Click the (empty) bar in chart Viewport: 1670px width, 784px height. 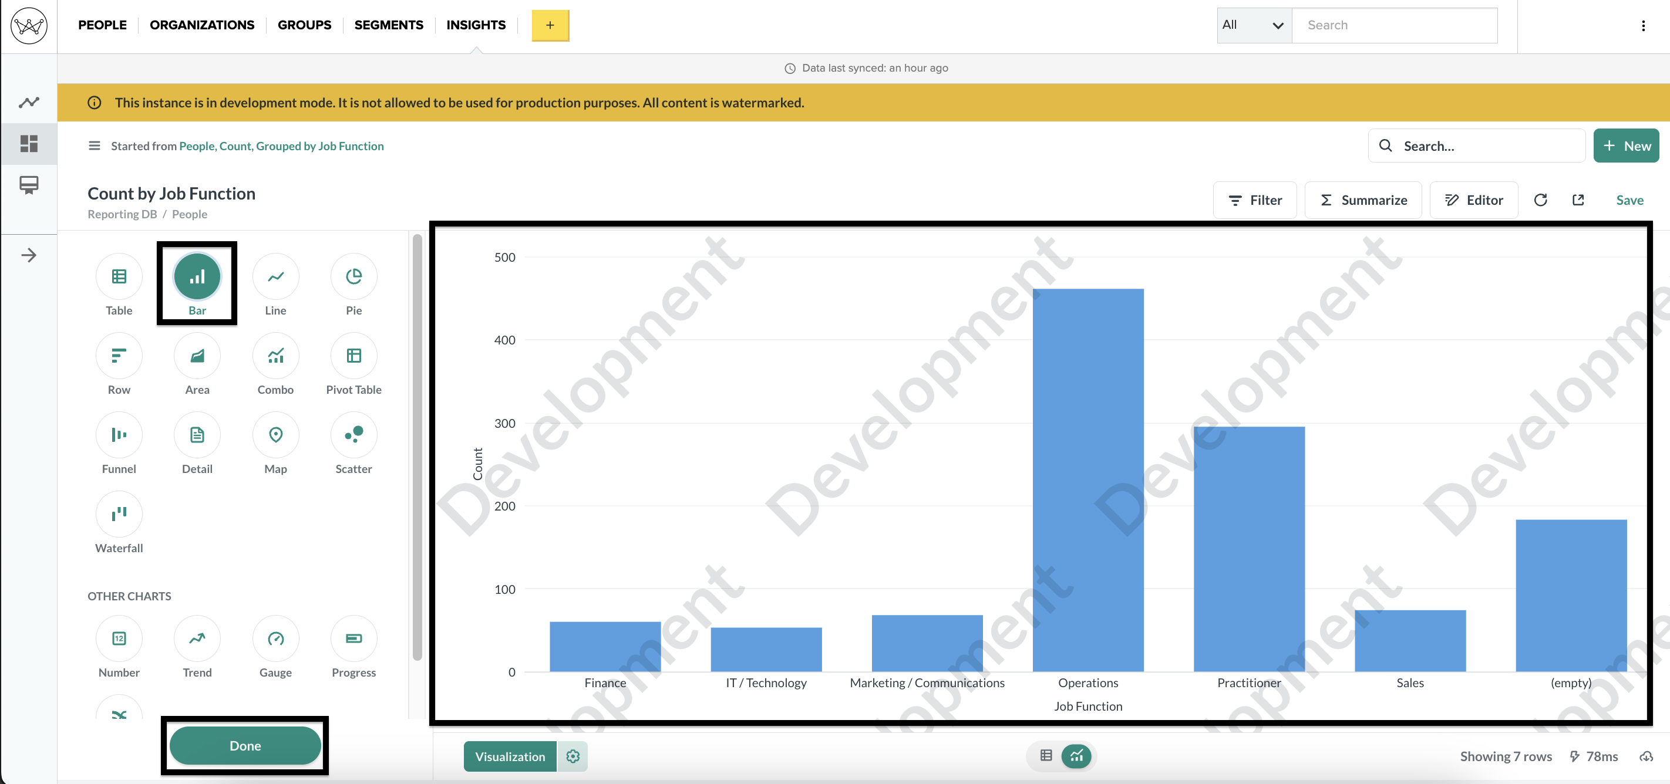point(1571,596)
